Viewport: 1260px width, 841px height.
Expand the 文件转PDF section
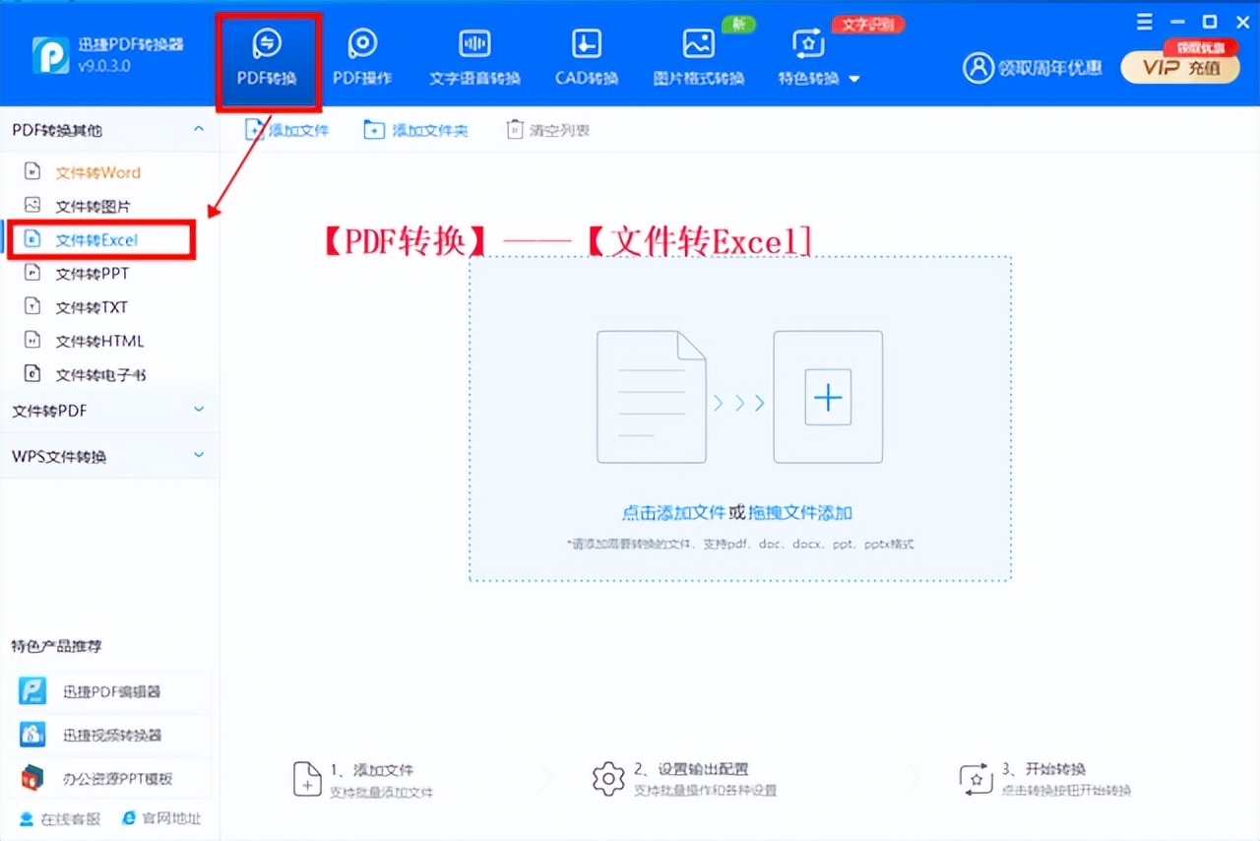199,410
